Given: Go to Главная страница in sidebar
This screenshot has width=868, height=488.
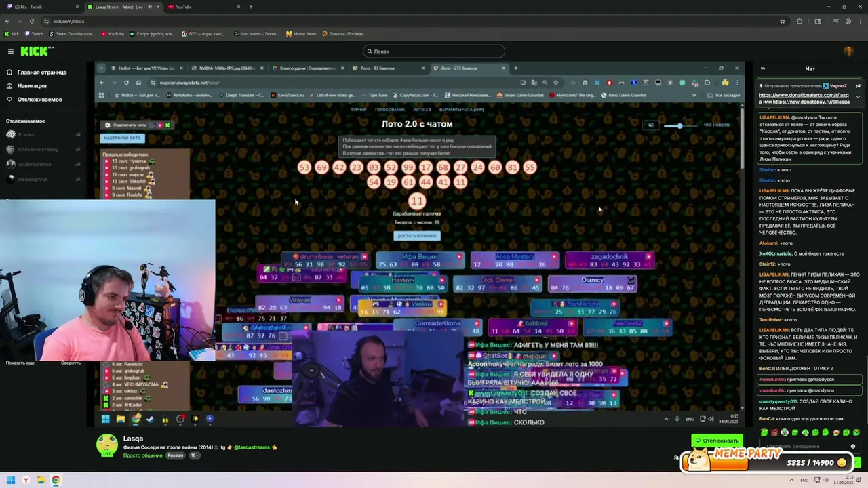Looking at the screenshot, I should [37, 72].
